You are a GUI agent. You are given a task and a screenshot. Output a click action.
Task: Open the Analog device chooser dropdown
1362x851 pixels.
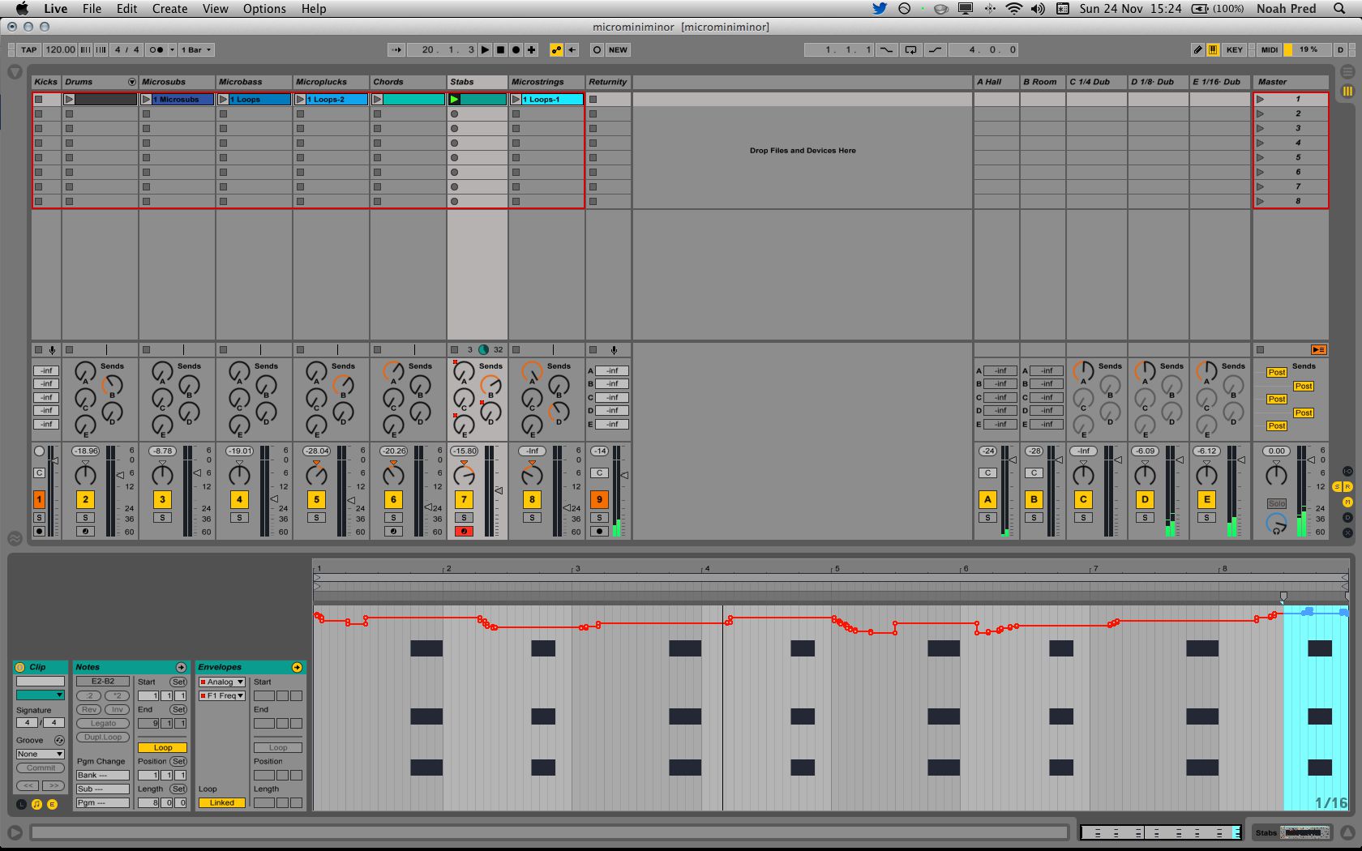[221, 682]
